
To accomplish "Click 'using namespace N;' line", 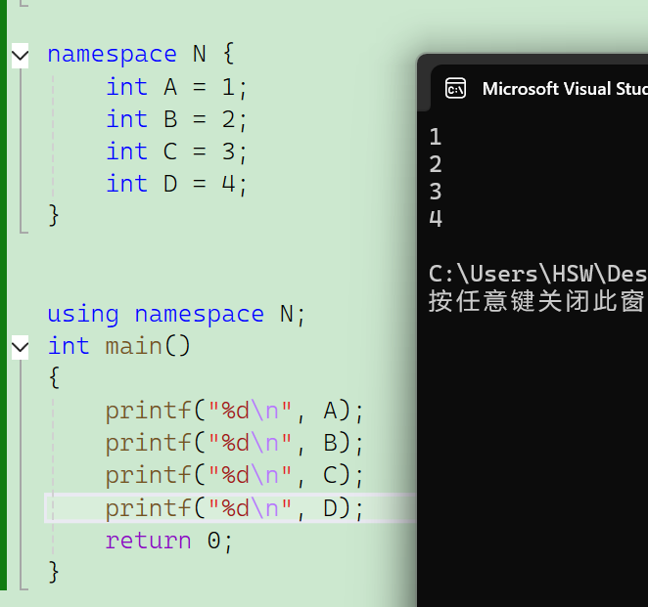I will tap(176, 315).
